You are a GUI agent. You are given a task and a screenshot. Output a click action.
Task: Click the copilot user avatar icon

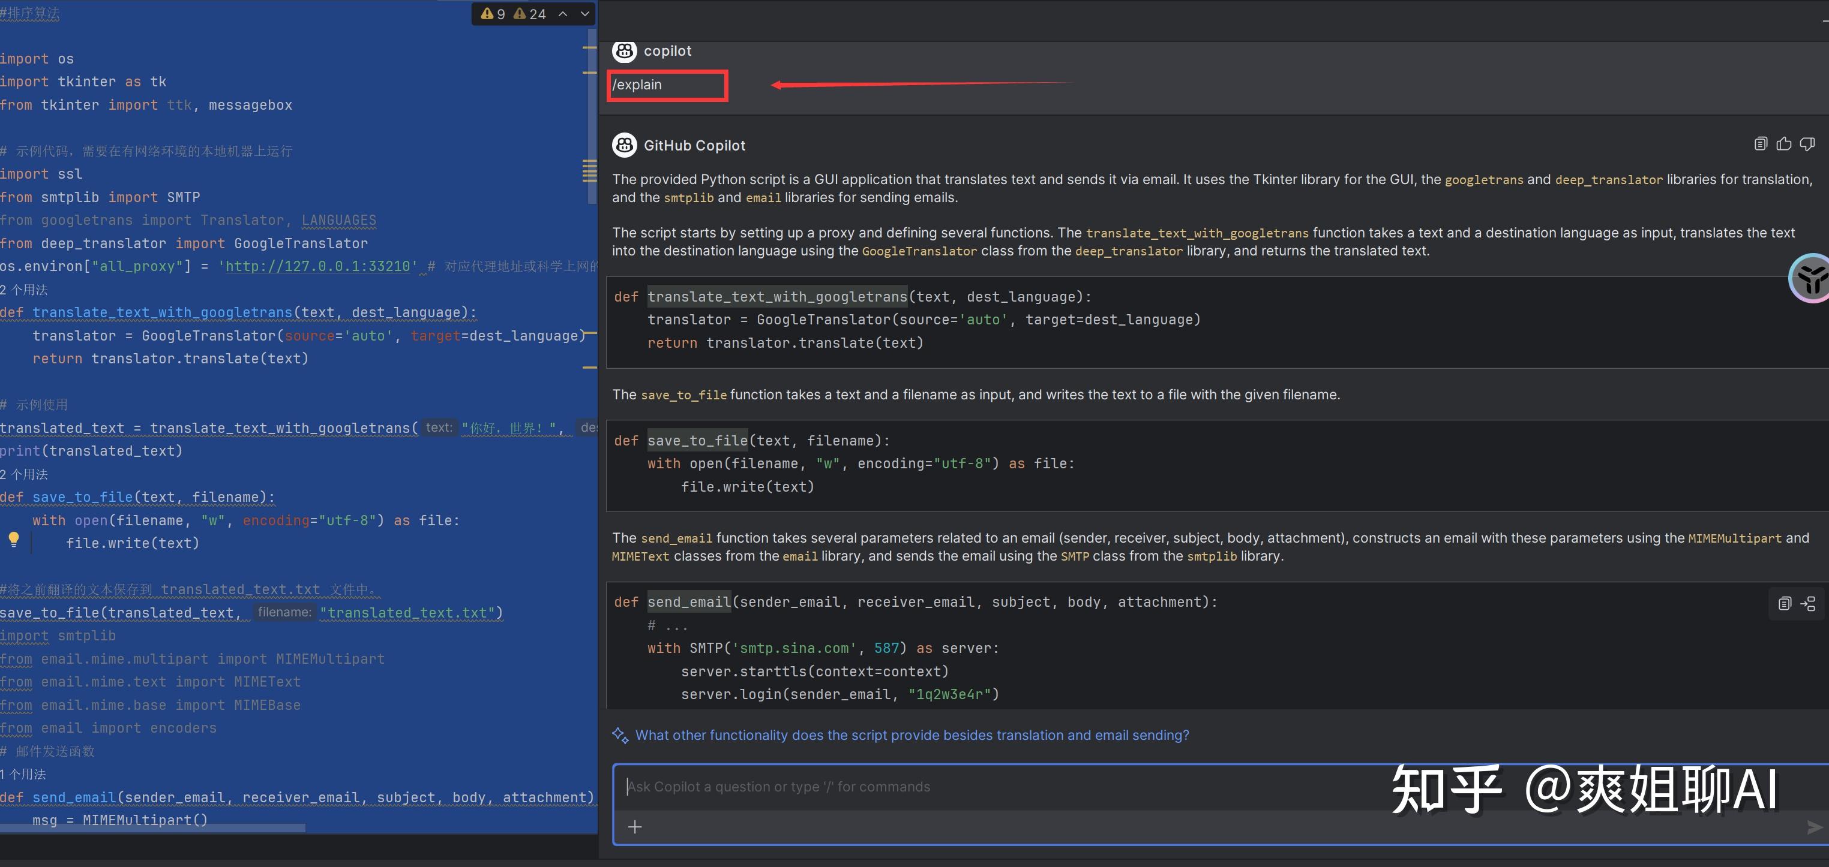[624, 51]
